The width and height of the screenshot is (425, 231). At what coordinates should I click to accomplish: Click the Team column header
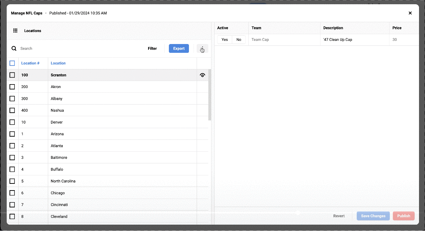[256, 28]
